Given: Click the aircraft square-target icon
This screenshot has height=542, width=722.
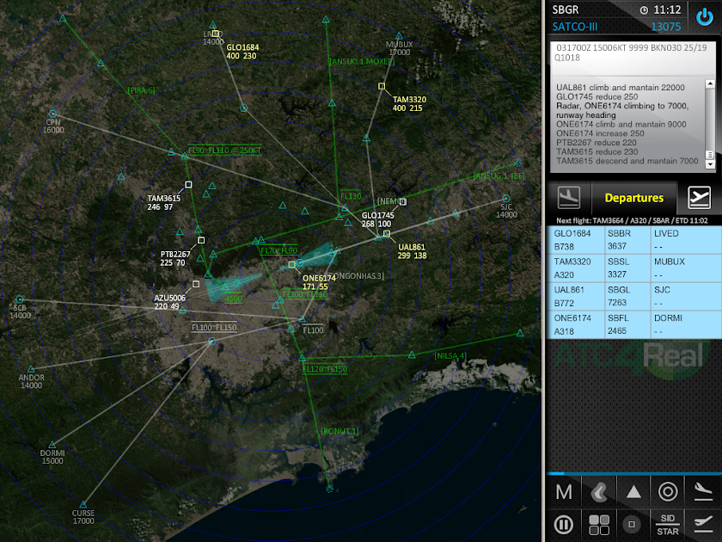Looking at the screenshot, I should pyautogui.click(x=633, y=525).
